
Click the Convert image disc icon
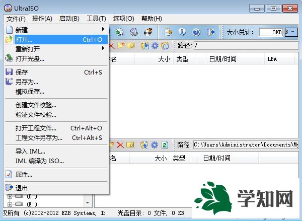(120, 32)
